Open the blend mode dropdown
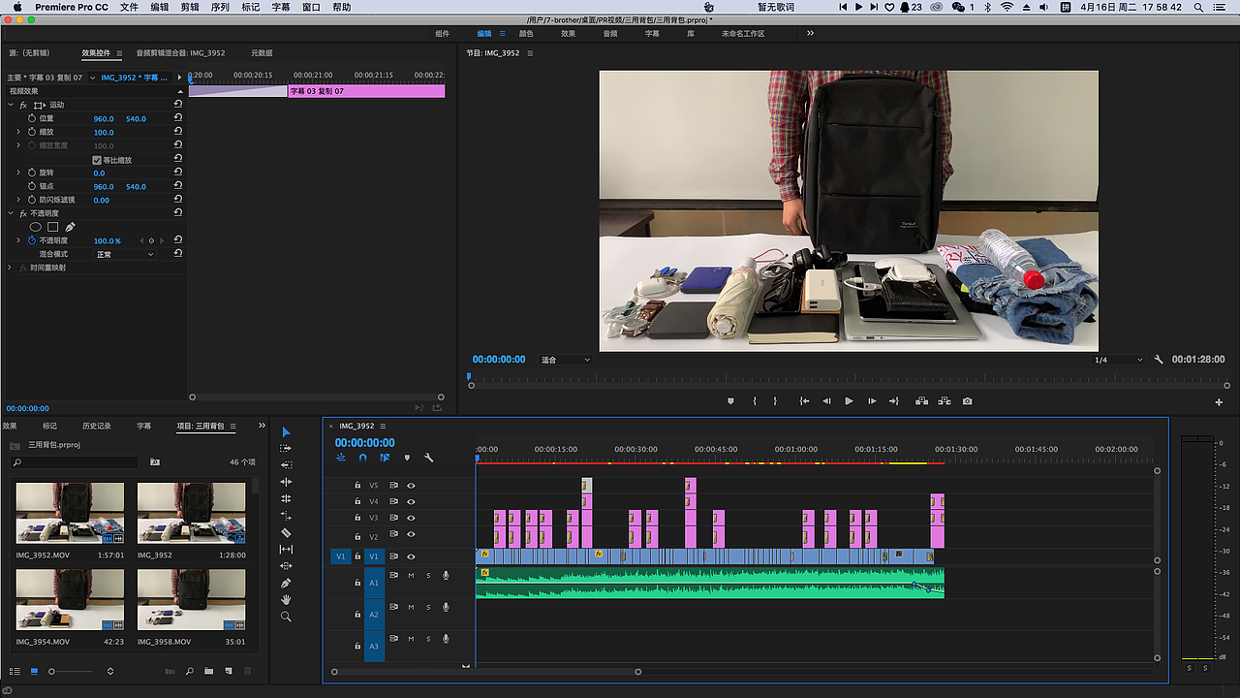This screenshot has width=1240, height=698. 124,254
